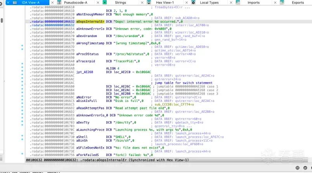Image resolution: width=312 pixels, height=173 pixels.
Task: Switch to the Pseudocode-A tab
Action: pos(76,3)
